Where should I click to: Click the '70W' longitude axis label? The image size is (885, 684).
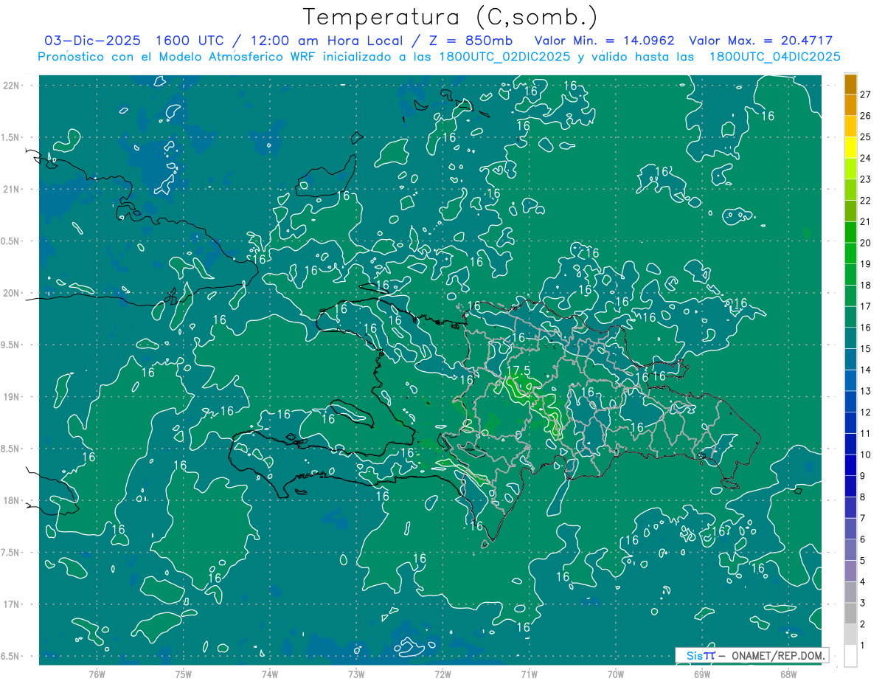click(616, 674)
